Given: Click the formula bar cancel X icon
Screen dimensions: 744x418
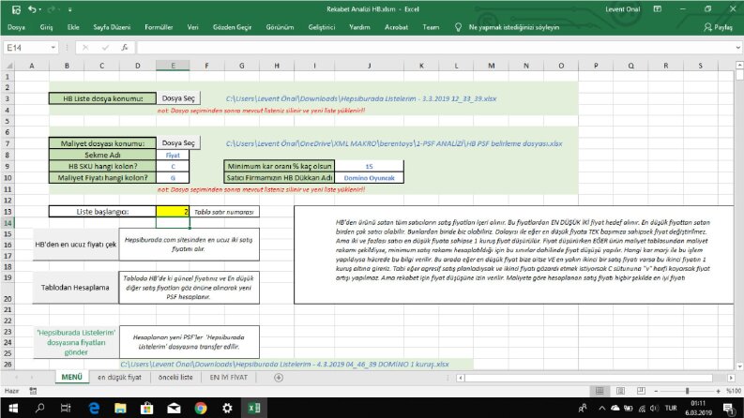Looking at the screenshot, I should (85, 48).
